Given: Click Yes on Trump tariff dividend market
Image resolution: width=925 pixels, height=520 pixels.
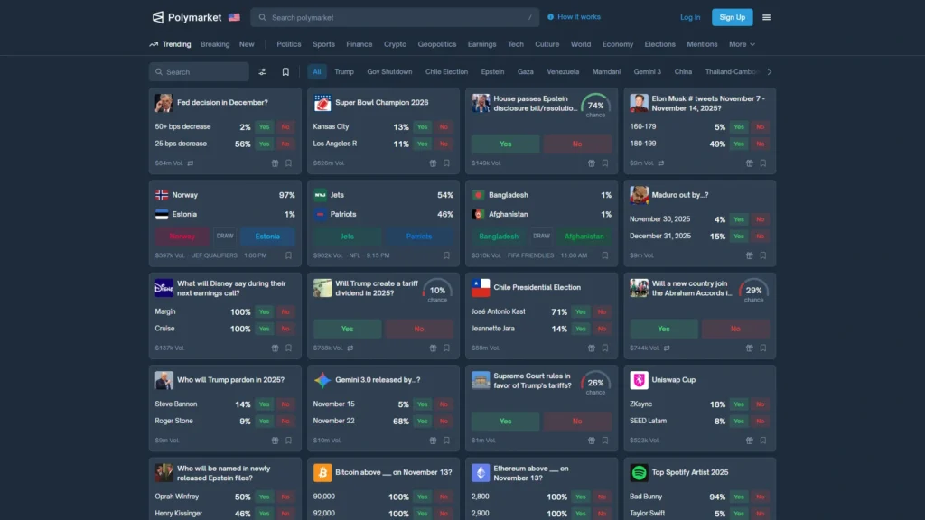Looking at the screenshot, I should (347, 329).
